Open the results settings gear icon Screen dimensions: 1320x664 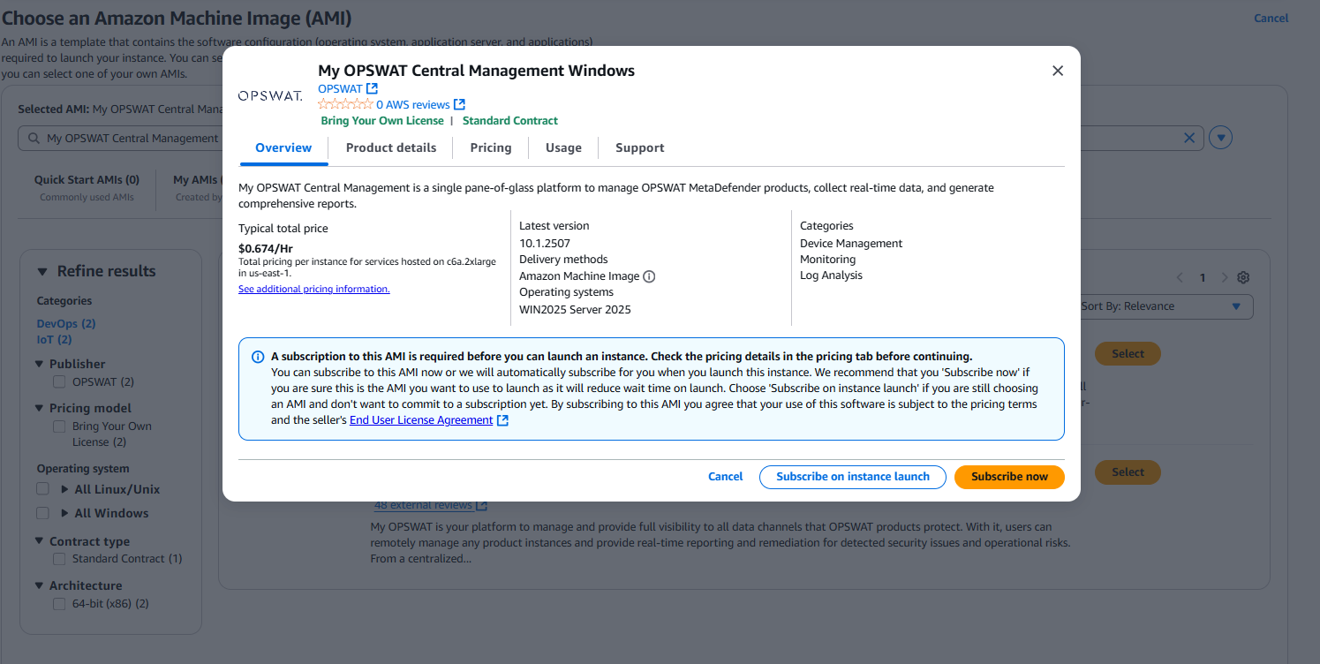(x=1243, y=277)
